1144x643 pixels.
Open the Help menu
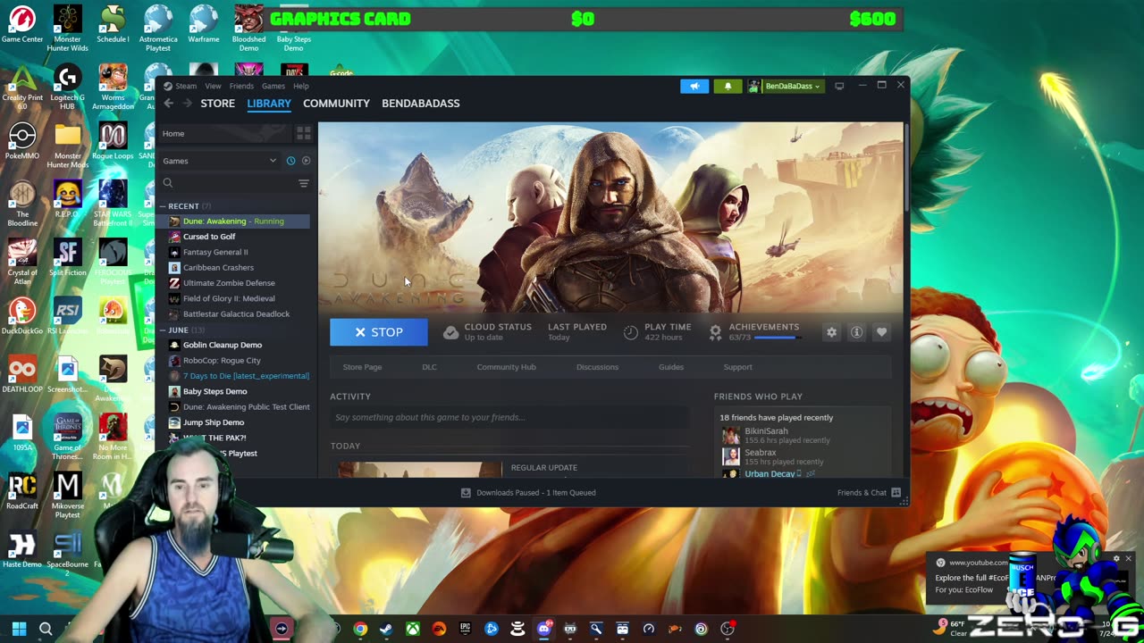(301, 86)
